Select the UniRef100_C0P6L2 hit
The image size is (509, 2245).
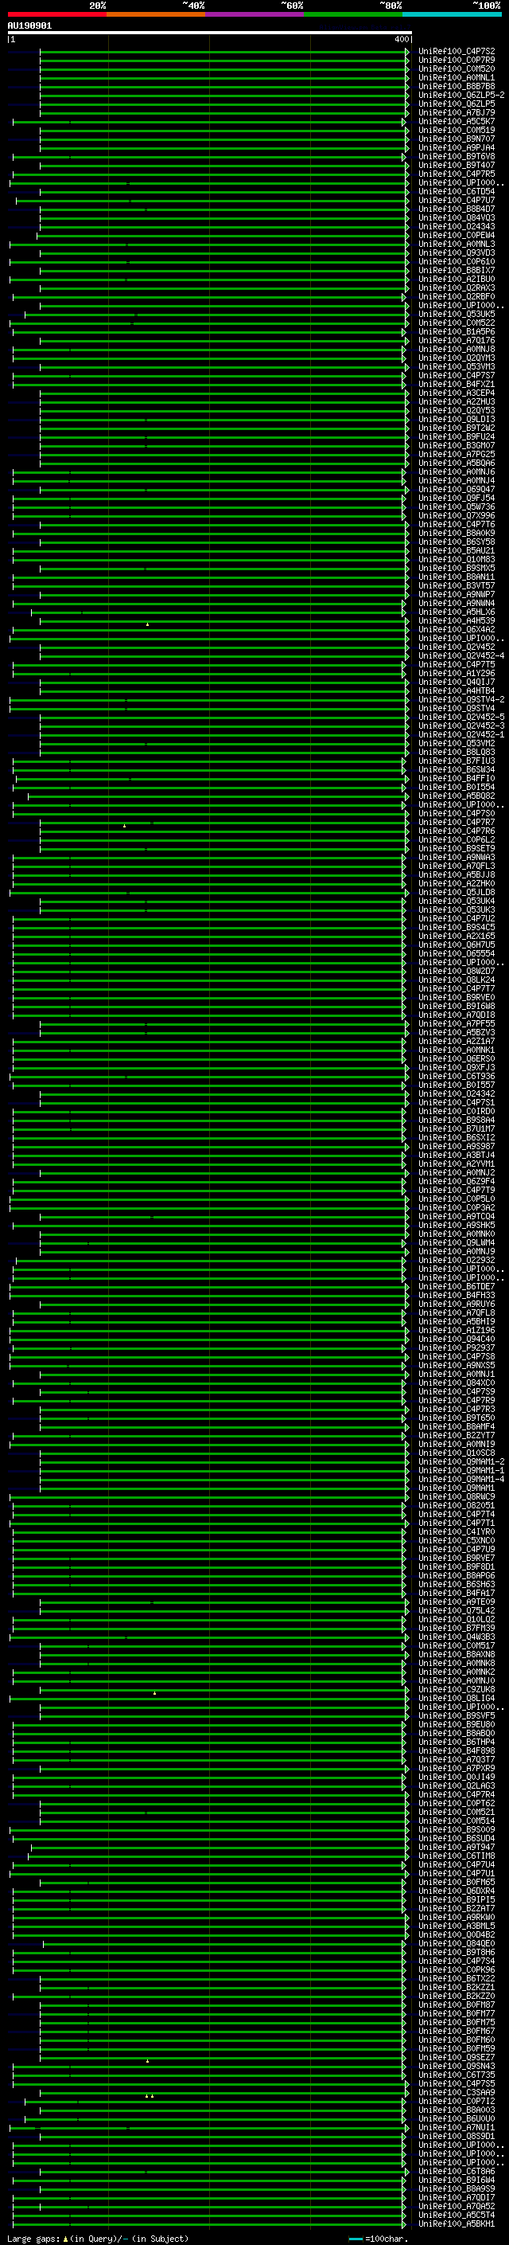457,840
